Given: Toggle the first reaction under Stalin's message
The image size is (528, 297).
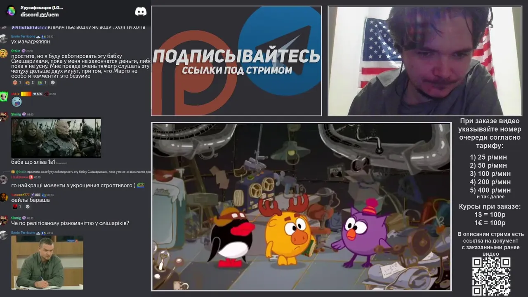Looking at the screenshot, I should (x=17, y=82).
